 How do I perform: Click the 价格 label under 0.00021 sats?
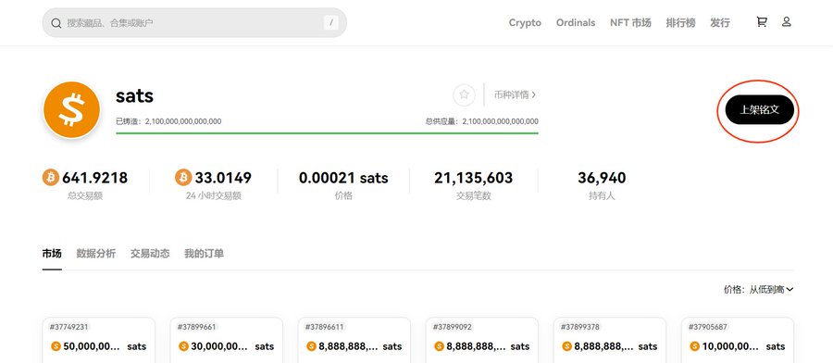[x=343, y=196]
